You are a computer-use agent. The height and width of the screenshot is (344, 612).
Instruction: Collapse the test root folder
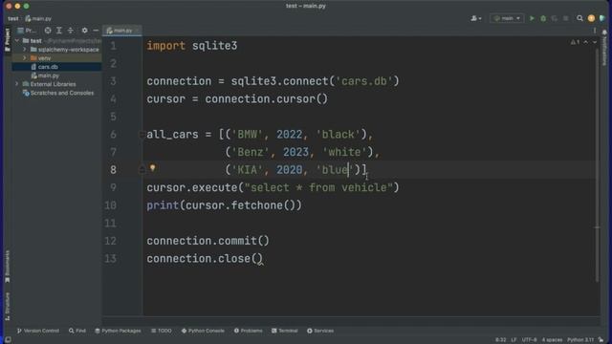pyautogui.click(x=17, y=40)
